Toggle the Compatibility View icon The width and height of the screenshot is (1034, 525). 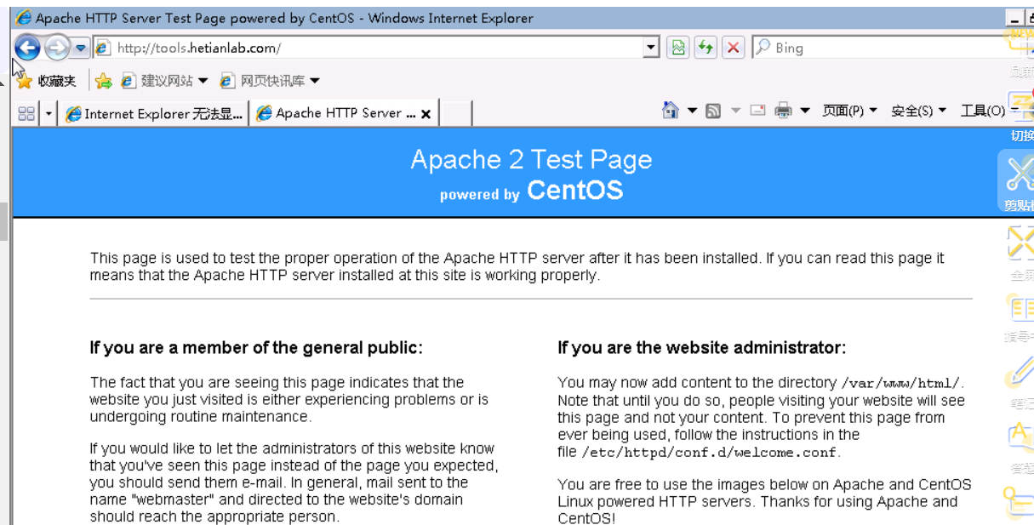(x=677, y=48)
